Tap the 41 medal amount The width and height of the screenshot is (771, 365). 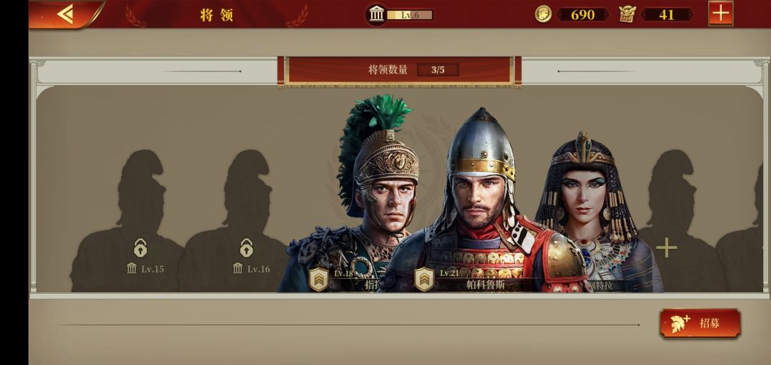click(666, 15)
